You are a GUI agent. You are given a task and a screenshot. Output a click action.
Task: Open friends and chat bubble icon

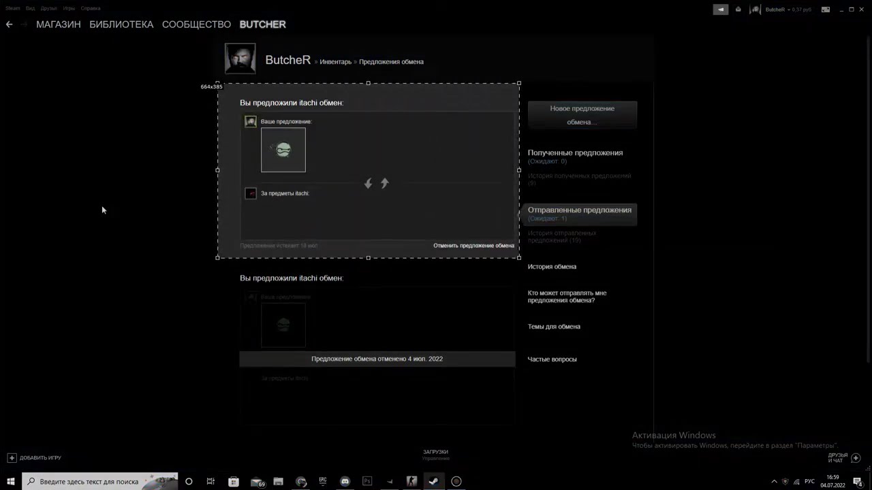tap(856, 457)
